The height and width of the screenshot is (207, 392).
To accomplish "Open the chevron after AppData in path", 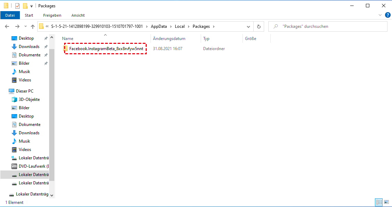I will [x=171, y=26].
